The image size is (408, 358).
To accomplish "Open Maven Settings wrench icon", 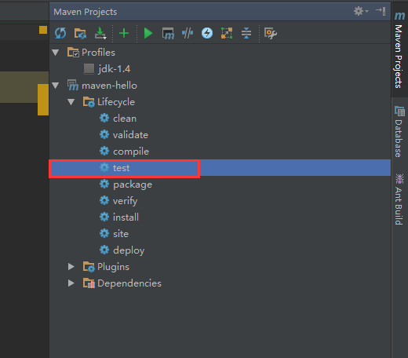I will 271,33.
